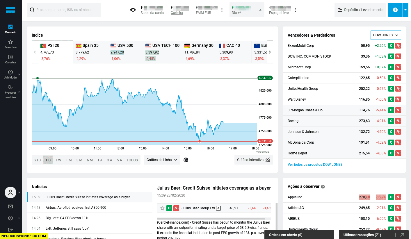Image resolution: width=411 pixels, height=239 pixels.
Task: Select the 1 A chart period
Action: coord(100,160)
